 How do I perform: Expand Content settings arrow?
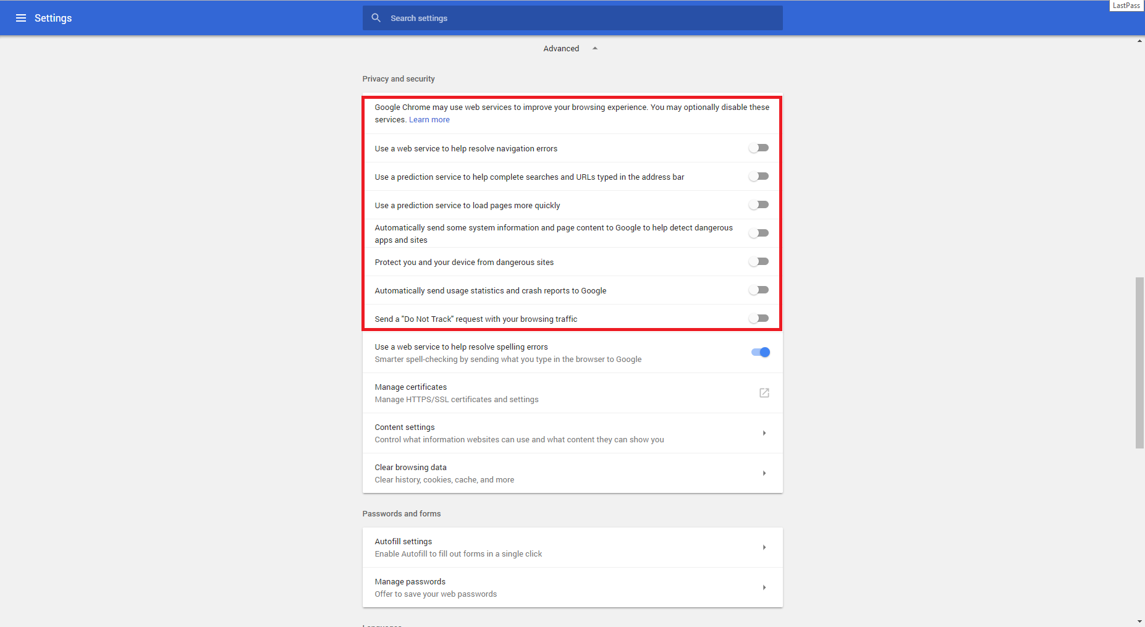pos(764,433)
